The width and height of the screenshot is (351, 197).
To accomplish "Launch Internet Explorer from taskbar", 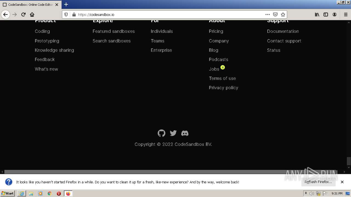I will pyautogui.click(x=22, y=193).
